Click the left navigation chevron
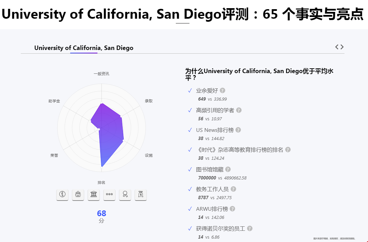Screen dimensions: 368x242 click(x=337, y=47)
